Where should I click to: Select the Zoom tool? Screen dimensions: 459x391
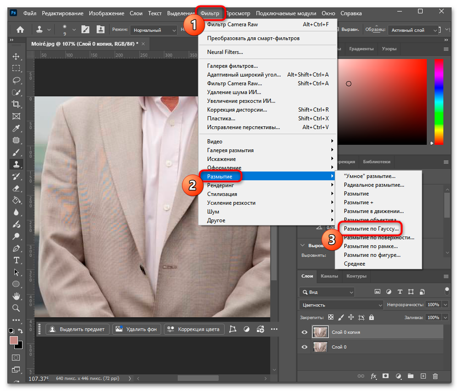pos(16,308)
